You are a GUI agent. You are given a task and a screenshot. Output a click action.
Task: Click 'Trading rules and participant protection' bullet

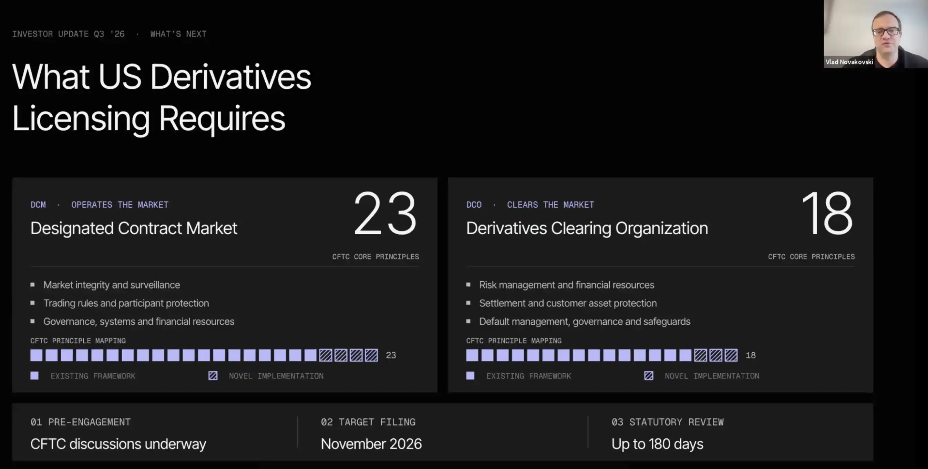126,303
